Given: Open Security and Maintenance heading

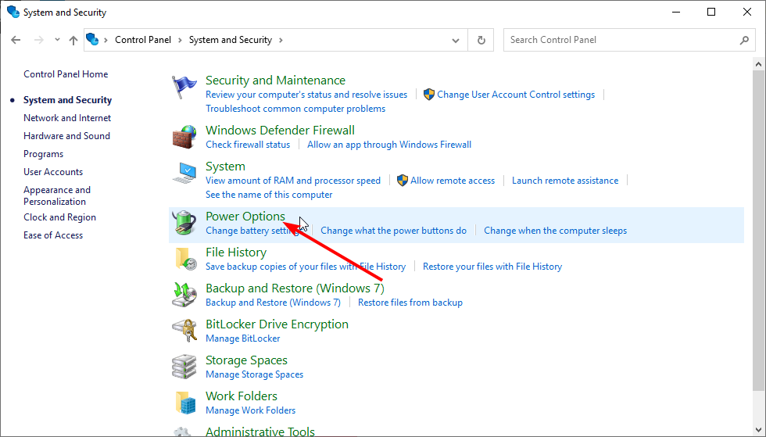Looking at the screenshot, I should [x=275, y=81].
